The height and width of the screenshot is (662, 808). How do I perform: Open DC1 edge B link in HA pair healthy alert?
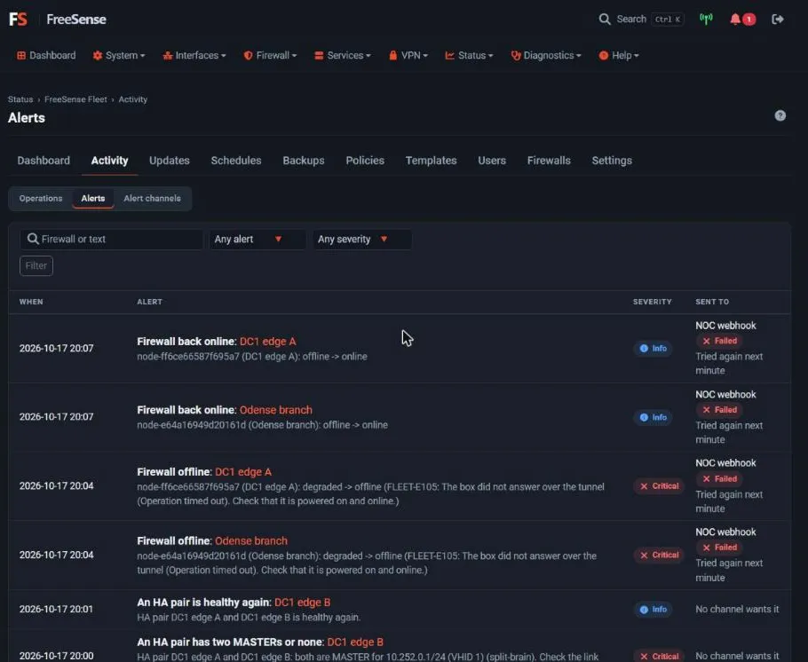pyautogui.click(x=303, y=602)
